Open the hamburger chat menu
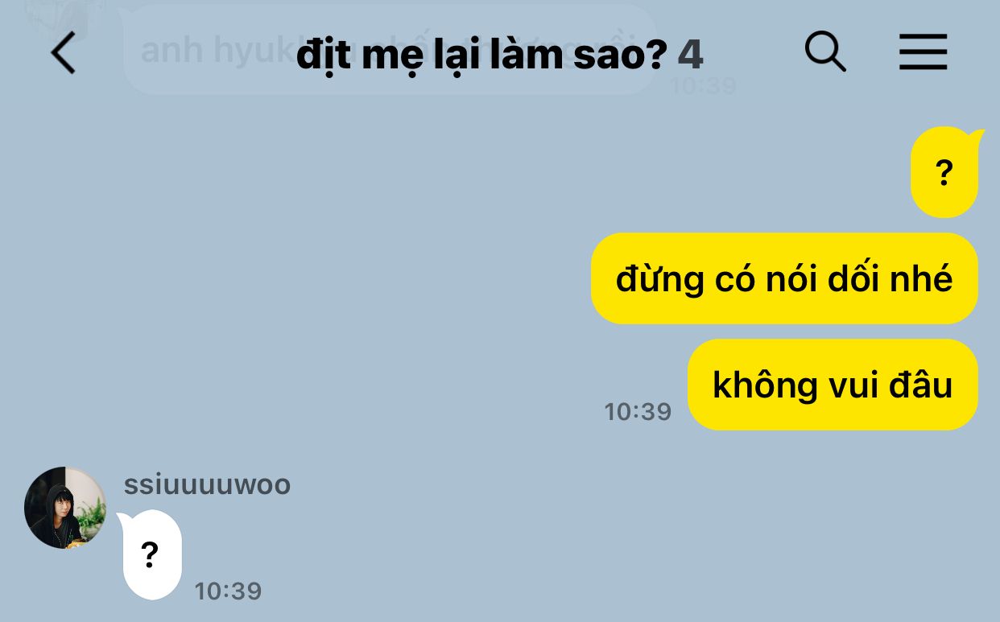This screenshot has width=1000, height=622. point(923,53)
